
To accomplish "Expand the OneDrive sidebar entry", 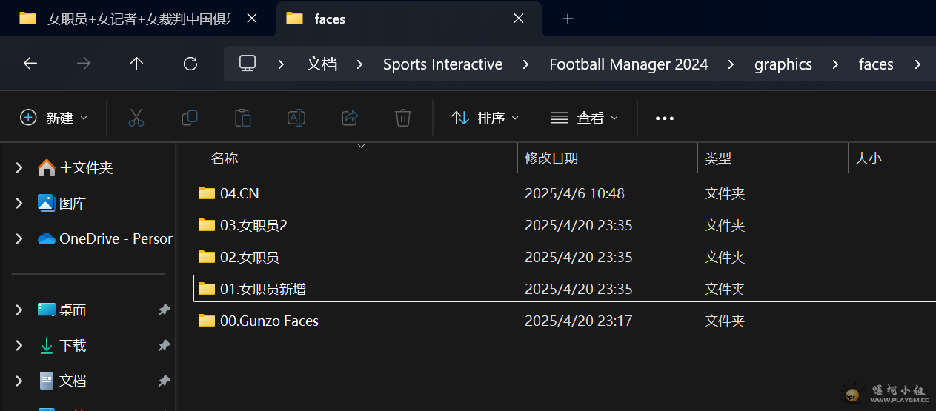I will pyautogui.click(x=19, y=239).
